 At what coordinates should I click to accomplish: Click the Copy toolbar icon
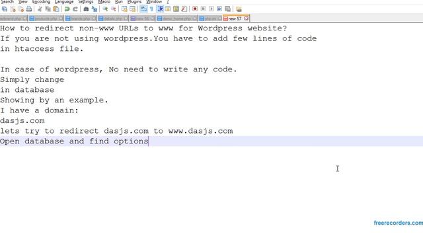tap(48, 9)
